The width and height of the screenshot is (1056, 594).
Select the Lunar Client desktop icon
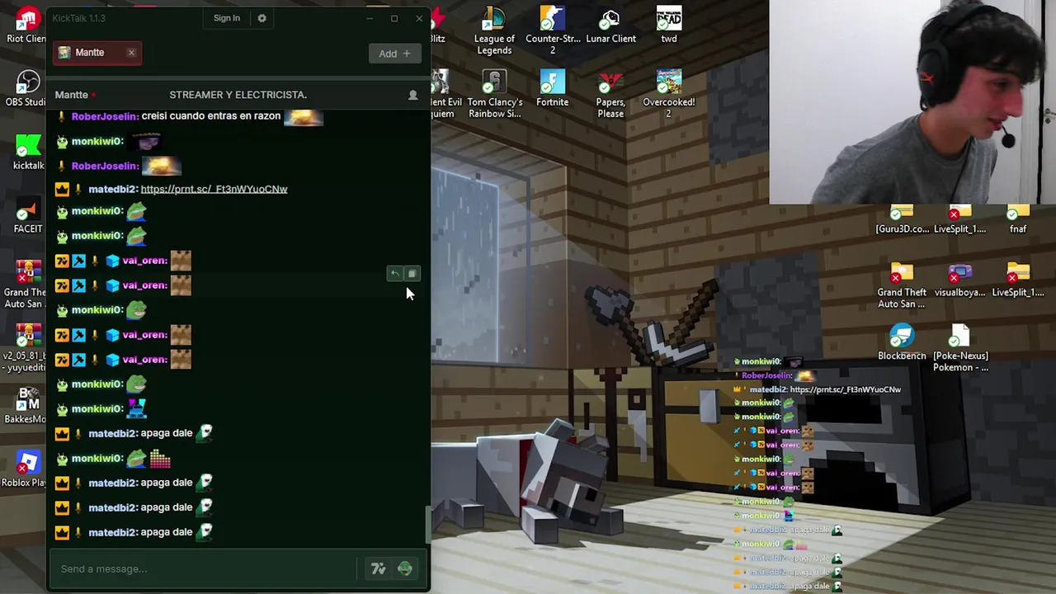tap(610, 26)
